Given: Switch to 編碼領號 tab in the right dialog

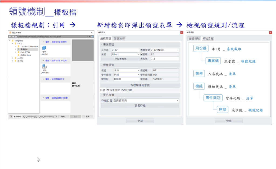Looking at the screenshot, I should click(x=194, y=39).
